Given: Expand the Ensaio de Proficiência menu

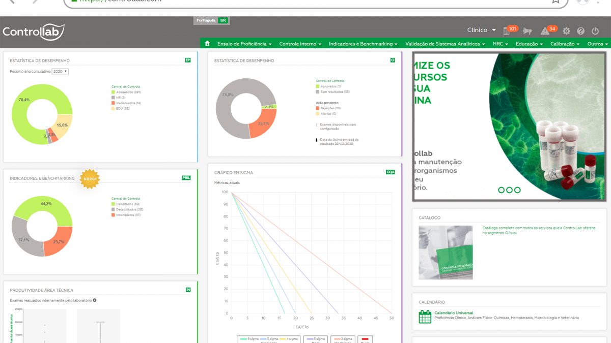Looking at the screenshot, I should click(244, 44).
